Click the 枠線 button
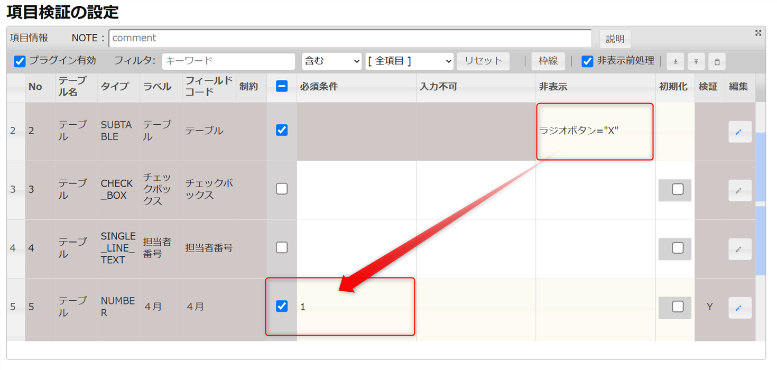Viewport: 777px width, 370px height. click(x=548, y=61)
